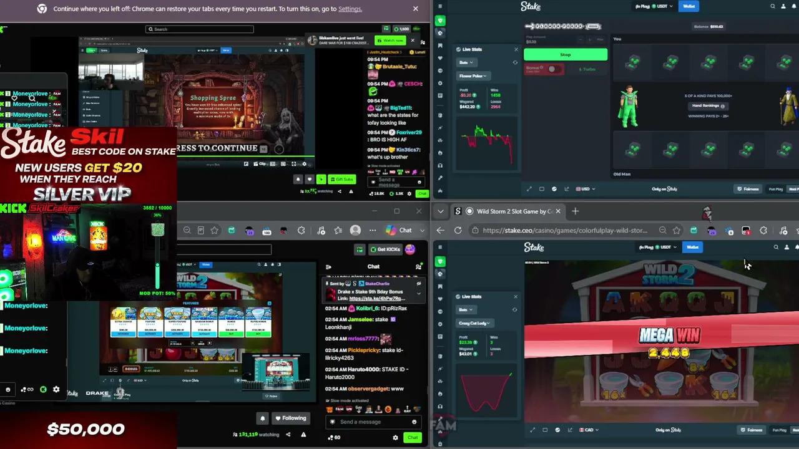Click the Turbo button in Flower Poker
Viewport: 799px width, 449px height.
coord(586,69)
